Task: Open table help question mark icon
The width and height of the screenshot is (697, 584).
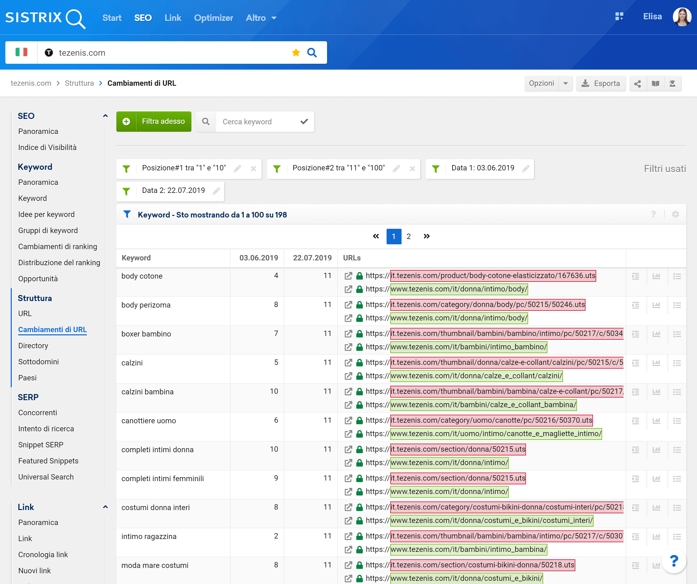Action: click(x=653, y=214)
